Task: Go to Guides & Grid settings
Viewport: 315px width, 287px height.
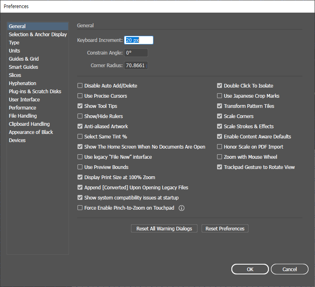Action: [38, 59]
